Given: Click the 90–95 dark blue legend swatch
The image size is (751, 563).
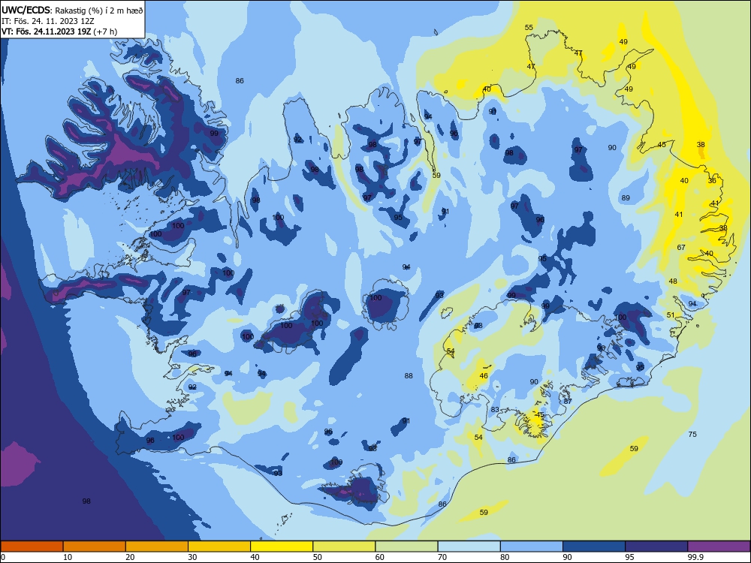Looking at the screenshot, I should (x=594, y=546).
